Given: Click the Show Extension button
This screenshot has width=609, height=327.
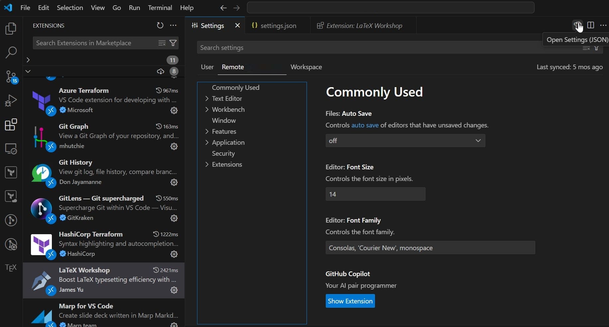Looking at the screenshot, I should tap(350, 301).
